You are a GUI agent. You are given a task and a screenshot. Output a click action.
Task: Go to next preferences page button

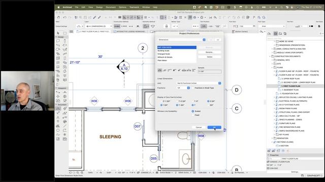218,39
